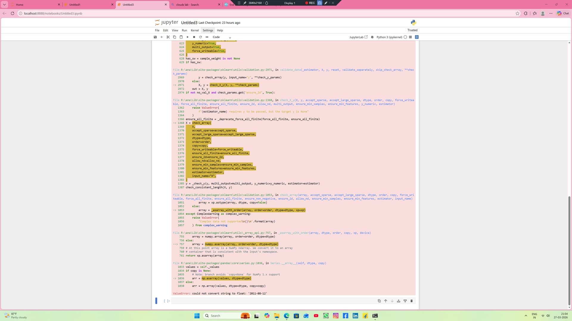Open the debugger bug icon
This screenshot has width=572, height=321.
pyautogui.click(x=372, y=37)
